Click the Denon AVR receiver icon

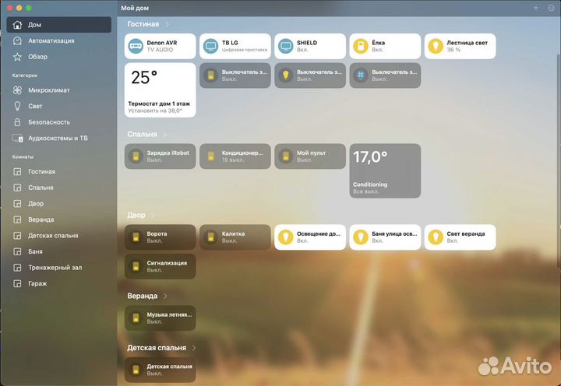pyautogui.click(x=135, y=46)
